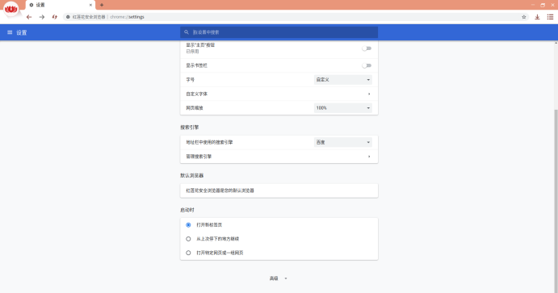Toggle the 显示书签栏 switch

[x=367, y=65]
